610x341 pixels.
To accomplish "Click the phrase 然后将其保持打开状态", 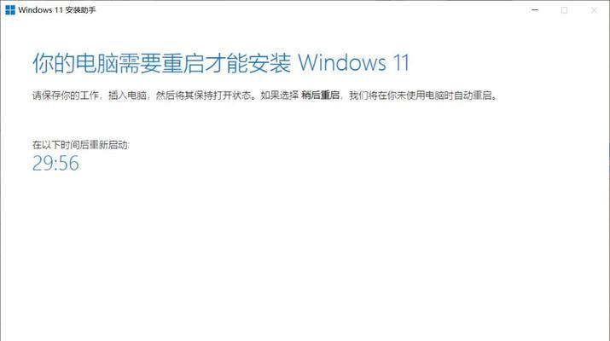I will tap(203, 95).
